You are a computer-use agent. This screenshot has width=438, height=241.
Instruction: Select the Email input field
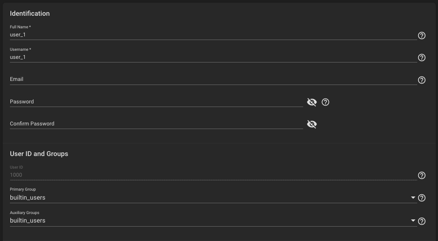(213, 79)
